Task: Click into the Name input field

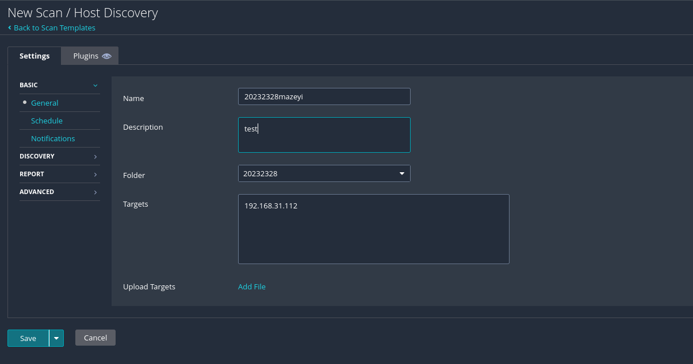Action: tap(324, 96)
